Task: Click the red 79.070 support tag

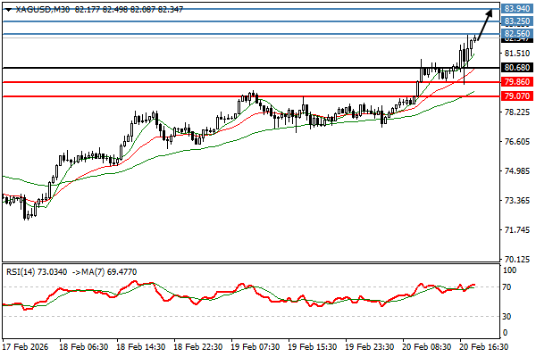Action: point(516,96)
